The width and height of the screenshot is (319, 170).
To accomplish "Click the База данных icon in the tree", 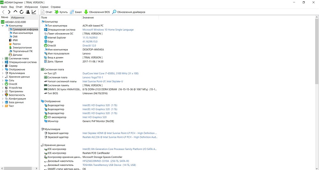I will [6, 102].
